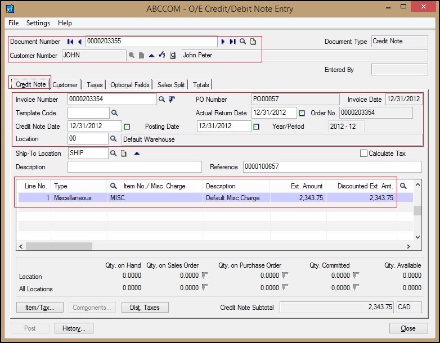This screenshot has width=440, height=343.
Task: Open the Settings menu
Action: pos(38,23)
